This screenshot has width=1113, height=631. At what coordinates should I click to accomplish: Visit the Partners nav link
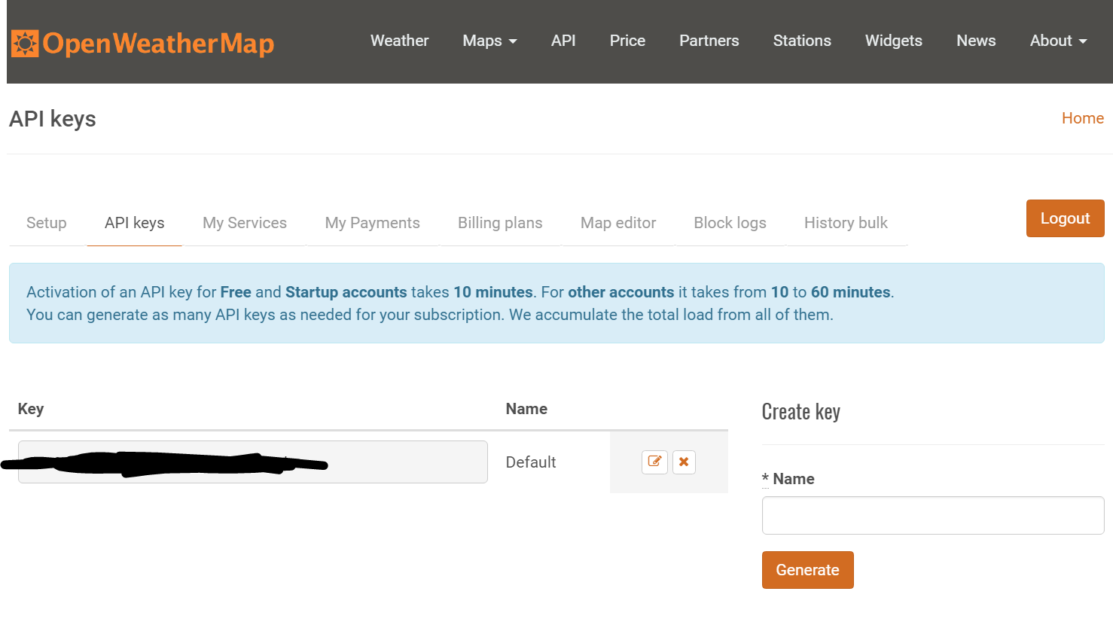pyautogui.click(x=709, y=41)
